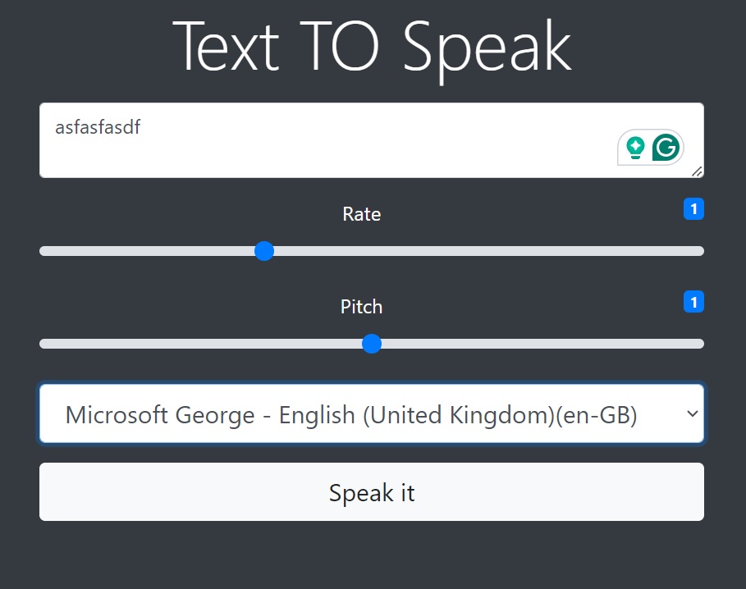Click the textarea resize handle icon

[697, 171]
